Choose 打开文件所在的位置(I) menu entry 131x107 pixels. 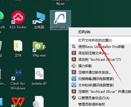pos(100,40)
